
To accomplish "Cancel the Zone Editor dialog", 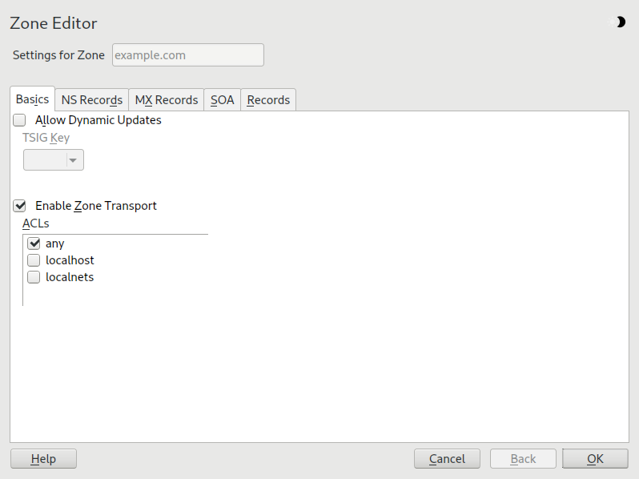I will [x=447, y=459].
